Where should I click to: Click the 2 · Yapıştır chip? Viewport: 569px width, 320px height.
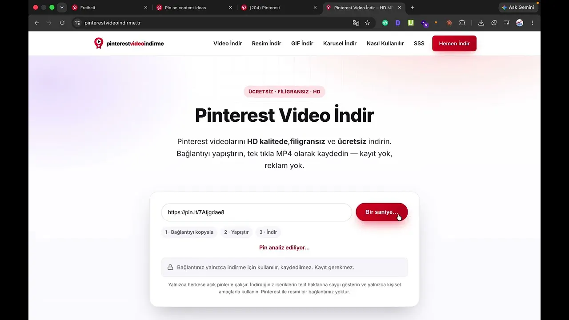point(236,232)
